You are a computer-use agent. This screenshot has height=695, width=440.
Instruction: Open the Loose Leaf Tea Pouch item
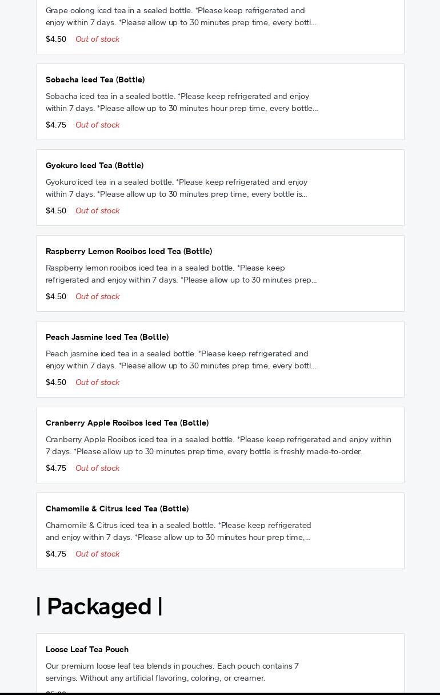point(87,649)
